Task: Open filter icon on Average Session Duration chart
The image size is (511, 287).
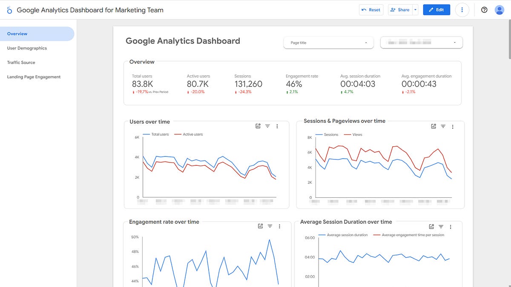Action: tap(441, 227)
